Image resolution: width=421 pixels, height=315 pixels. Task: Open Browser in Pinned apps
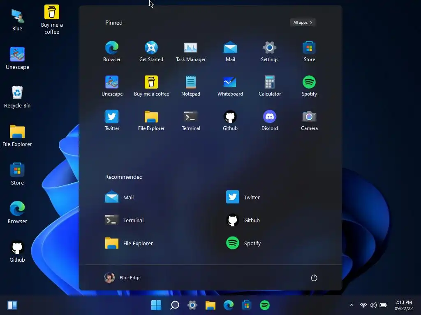coord(112,51)
